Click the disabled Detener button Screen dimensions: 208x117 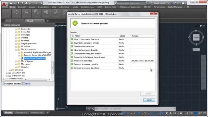click(x=148, y=94)
